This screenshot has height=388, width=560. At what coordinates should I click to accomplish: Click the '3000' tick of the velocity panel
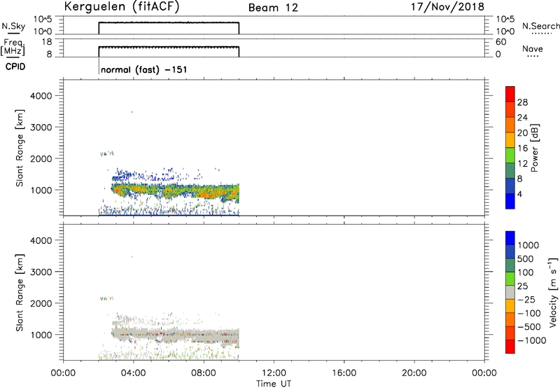coord(41,272)
